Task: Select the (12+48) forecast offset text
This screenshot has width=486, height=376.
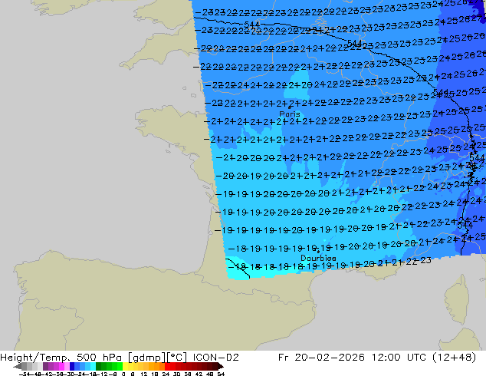Action: click(455, 358)
